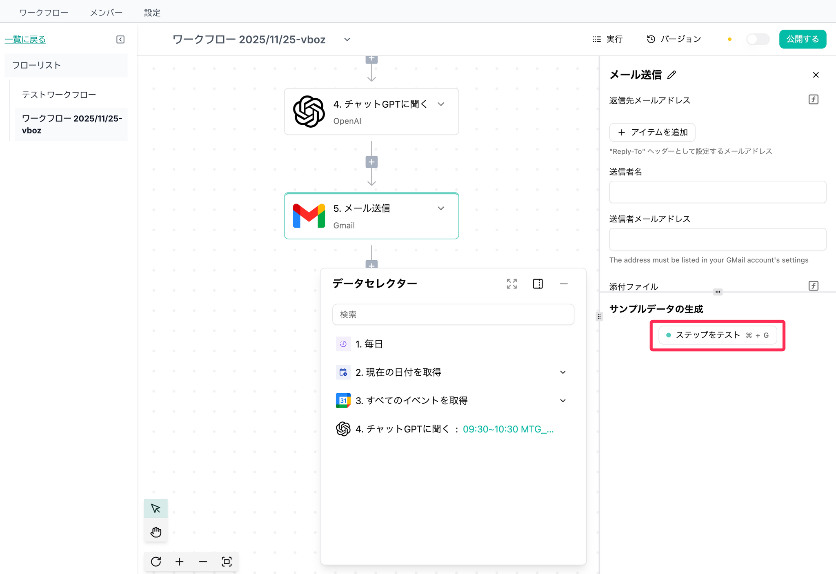The width and height of the screenshot is (836, 574).
Task: Open workflow title dropdown chevron
Action: tap(347, 40)
